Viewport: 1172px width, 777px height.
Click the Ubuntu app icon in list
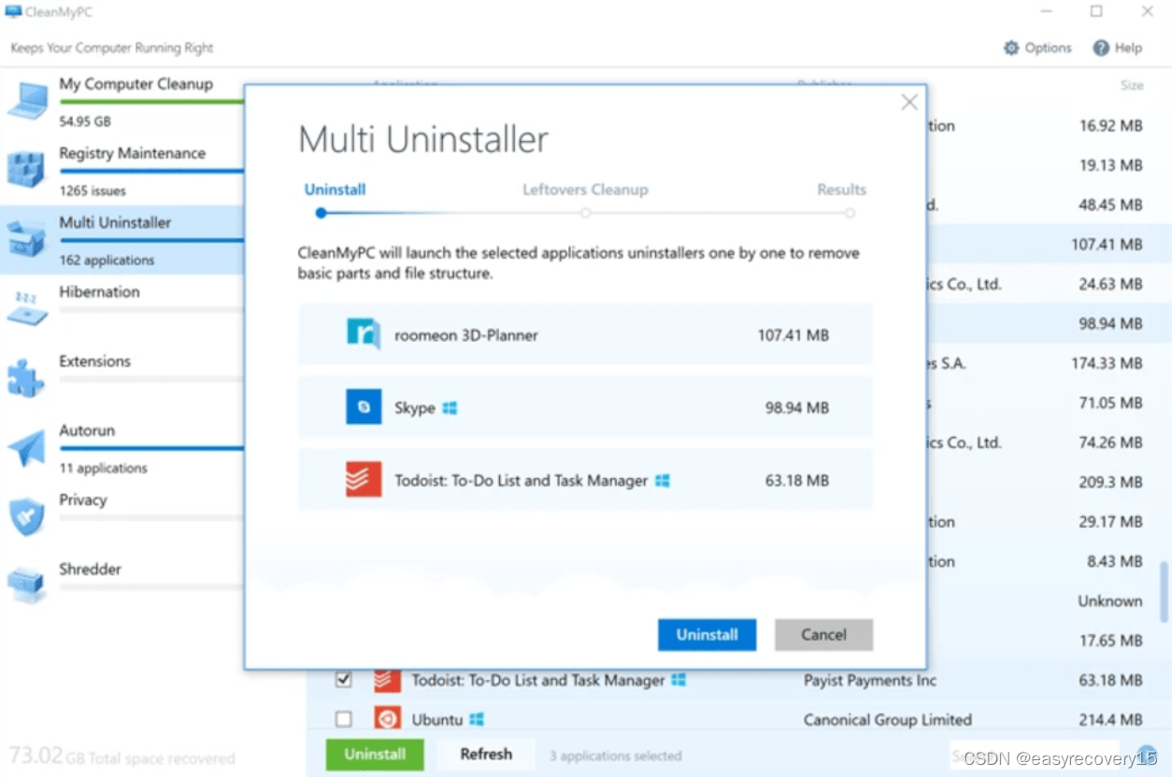click(x=388, y=719)
